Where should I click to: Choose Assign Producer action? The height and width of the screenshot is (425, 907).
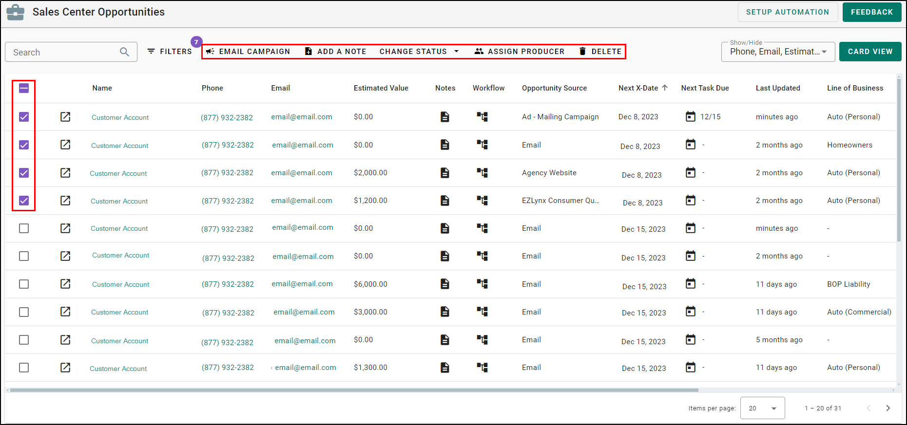[520, 52]
